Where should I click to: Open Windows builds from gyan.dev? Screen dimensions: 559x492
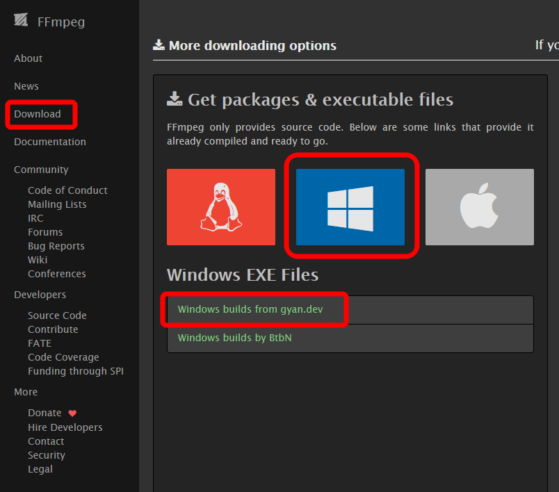coord(250,309)
